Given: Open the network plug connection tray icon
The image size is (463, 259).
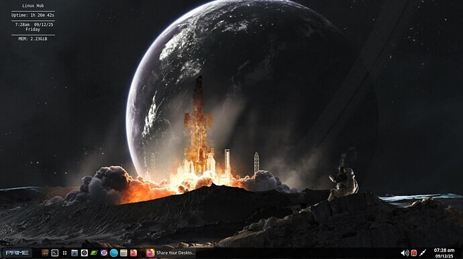Looking at the screenshot, I should 423,253.
